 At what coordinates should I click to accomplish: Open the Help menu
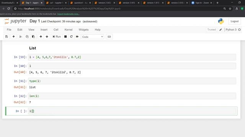pyautogui.click(x=98, y=30)
